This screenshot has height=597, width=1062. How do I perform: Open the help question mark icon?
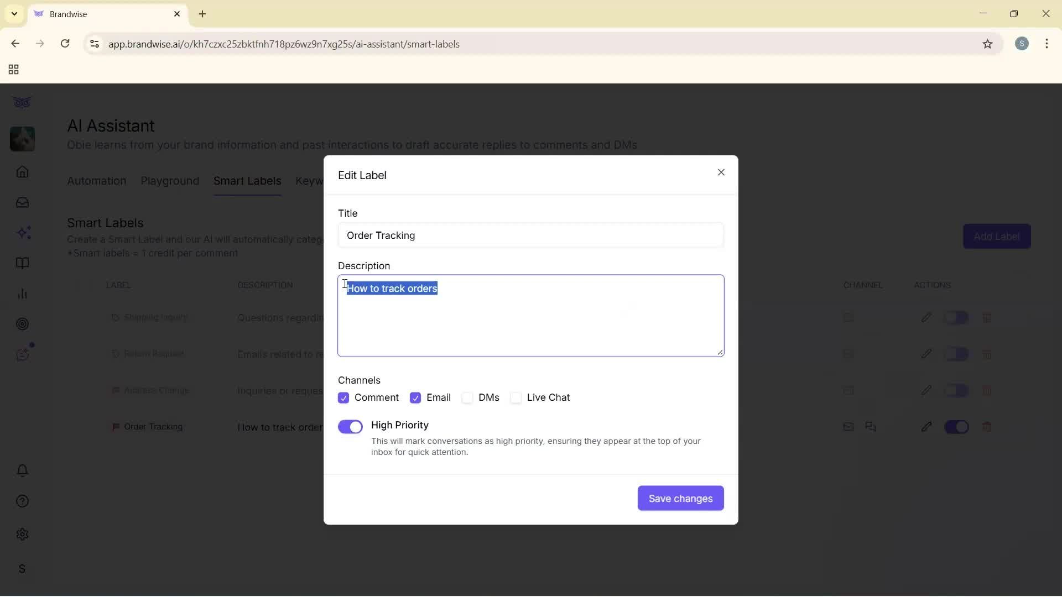(22, 501)
